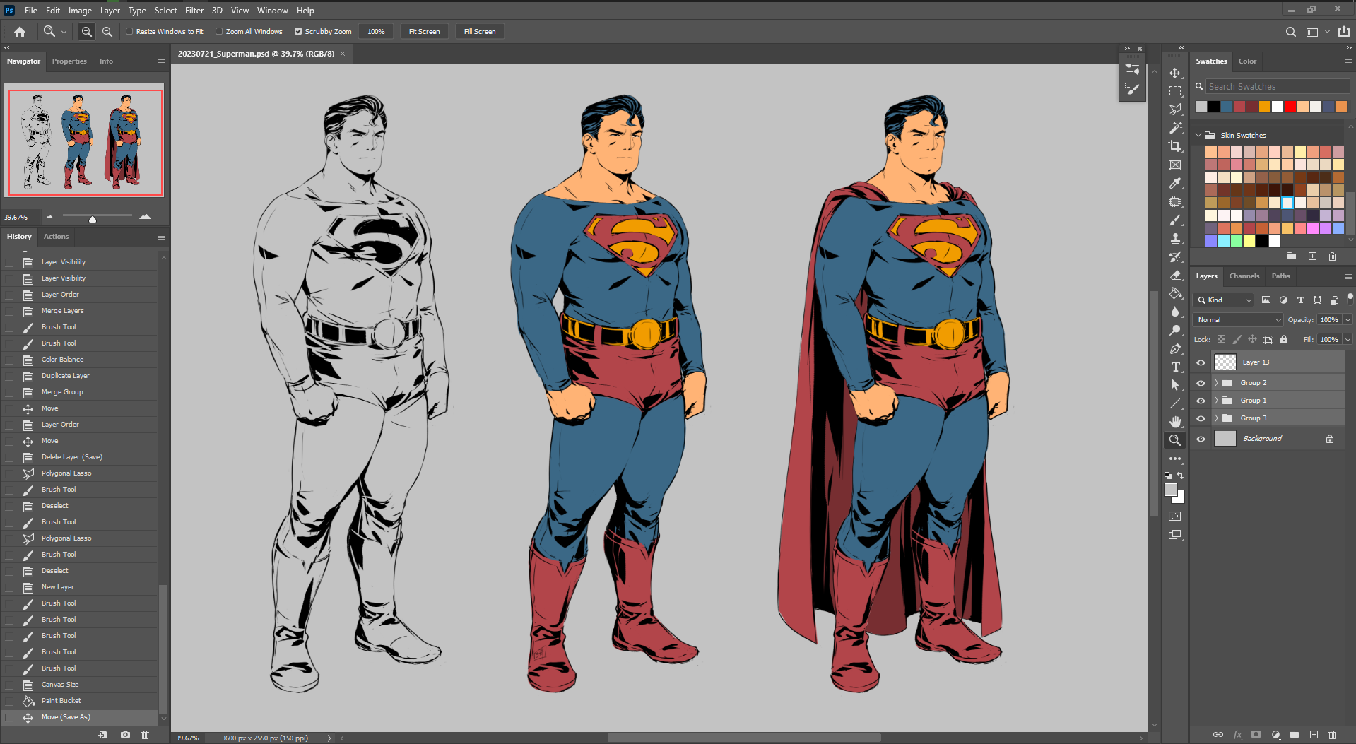Screen dimensions: 1356x744
Task: Select the Move tool in the toolbar
Action: 1174,73
